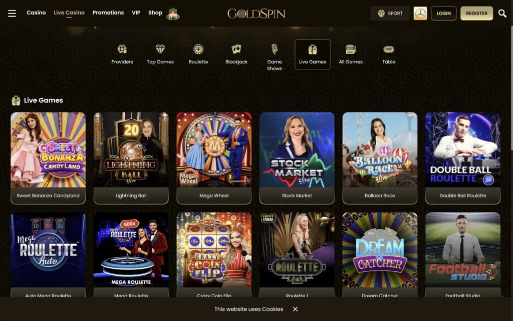Click the search magnifier icon
This screenshot has height=321, width=513.
pos(502,13)
